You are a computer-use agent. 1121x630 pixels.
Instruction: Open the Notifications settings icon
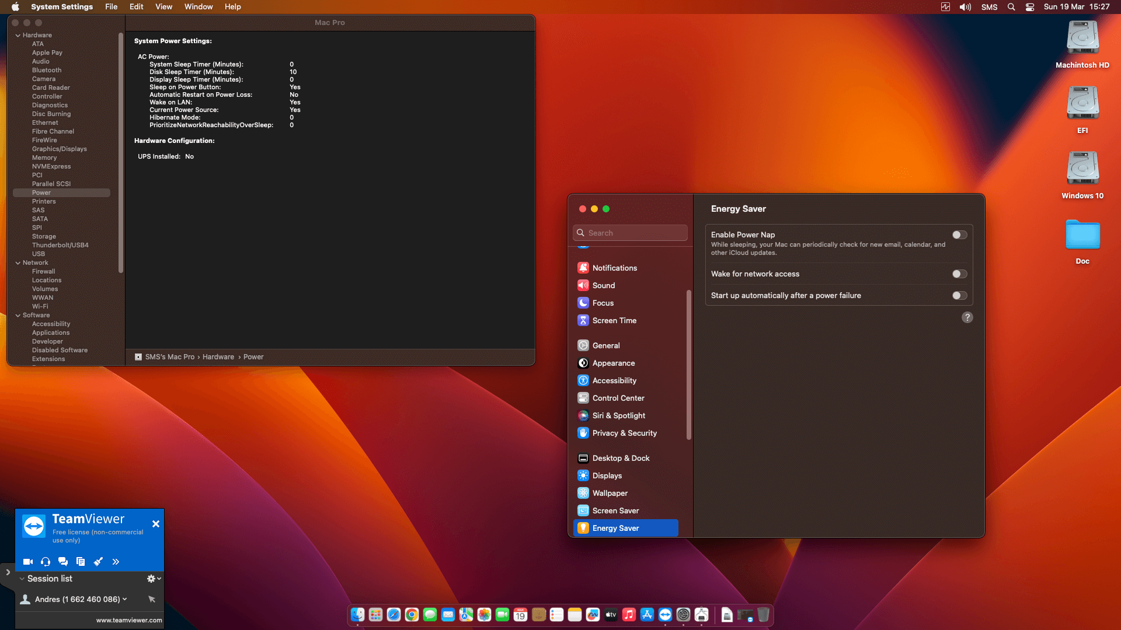pyautogui.click(x=583, y=268)
